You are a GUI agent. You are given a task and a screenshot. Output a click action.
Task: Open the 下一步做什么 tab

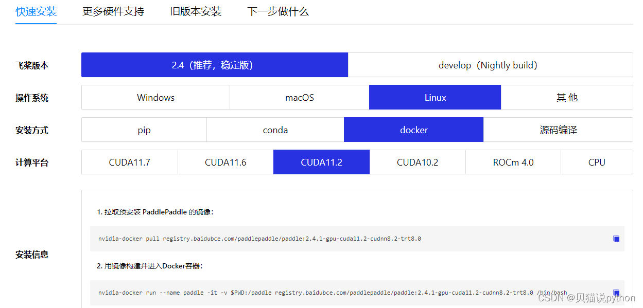click(277, 11)
